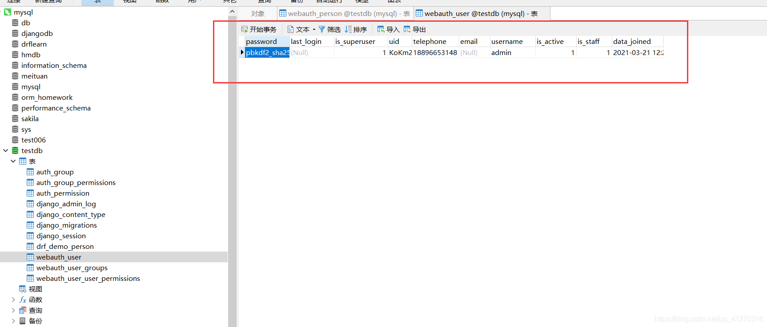
Task: Click the orm_homework database icon
Action: click(15, 97)
